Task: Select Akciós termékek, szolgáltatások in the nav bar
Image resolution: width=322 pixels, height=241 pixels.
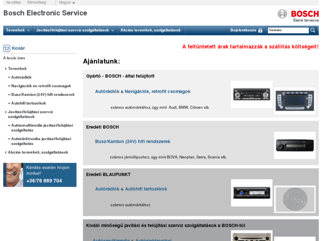Action: tap(151, 31)
